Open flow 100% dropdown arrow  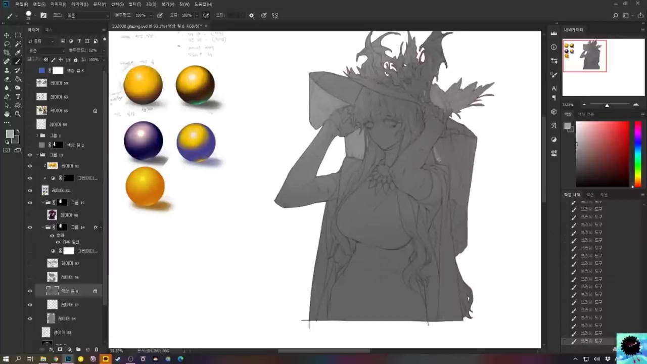pyautogui.click(x=197, y=15)
